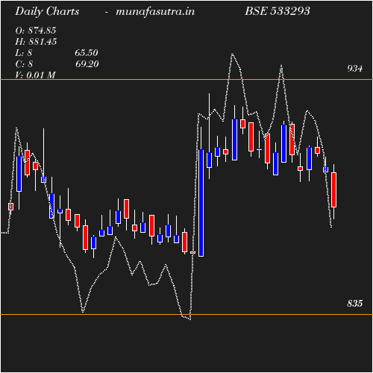Click the volume 'V: 0.01 M'
The image size is (373, 373).
point(35,75)
